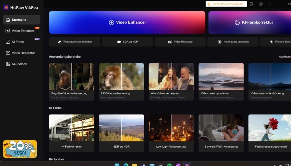Expand the Anwendungsbereiche section via Ausklappen
This screenshot has height=166, width=291.
pyautogui.click(x=284, y=56)
